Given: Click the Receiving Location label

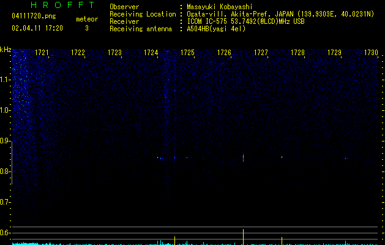Looking at the screenshot, I should [143, 14].
